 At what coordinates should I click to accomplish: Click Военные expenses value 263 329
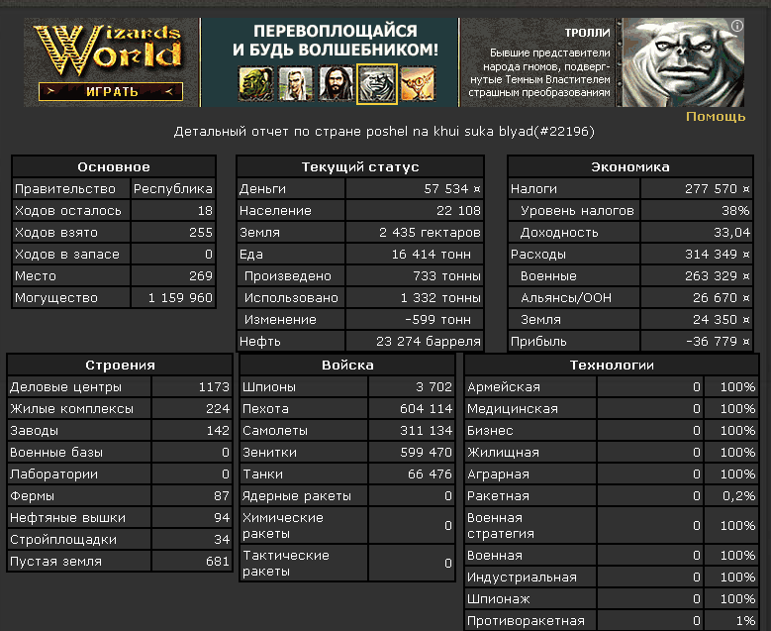coord(718,275)
